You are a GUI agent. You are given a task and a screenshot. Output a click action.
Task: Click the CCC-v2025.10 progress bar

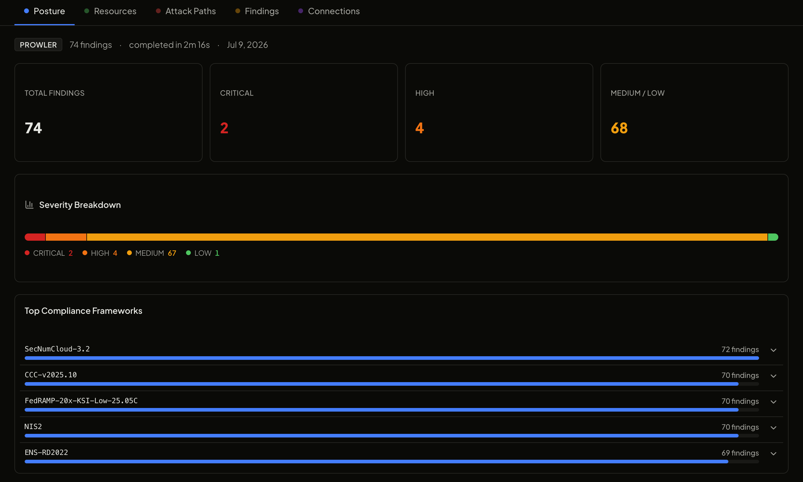click(x=392, y=384)
